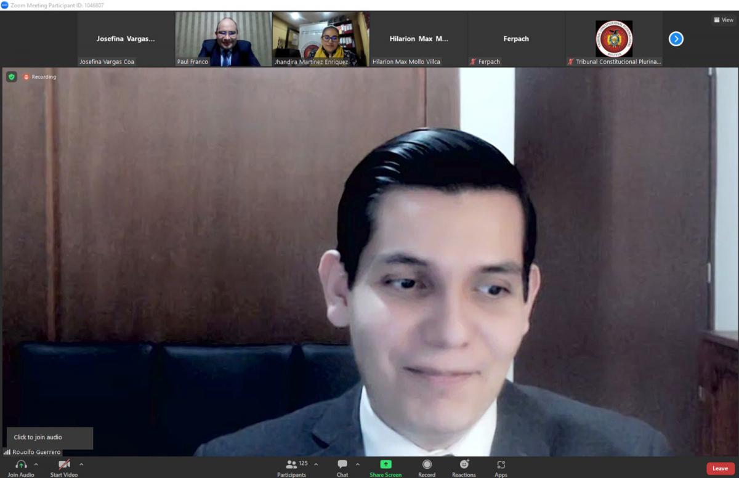739x478 pixels.
Task: Select Paul Franco's video thumbnail
Action: click(x=223, y=39)
